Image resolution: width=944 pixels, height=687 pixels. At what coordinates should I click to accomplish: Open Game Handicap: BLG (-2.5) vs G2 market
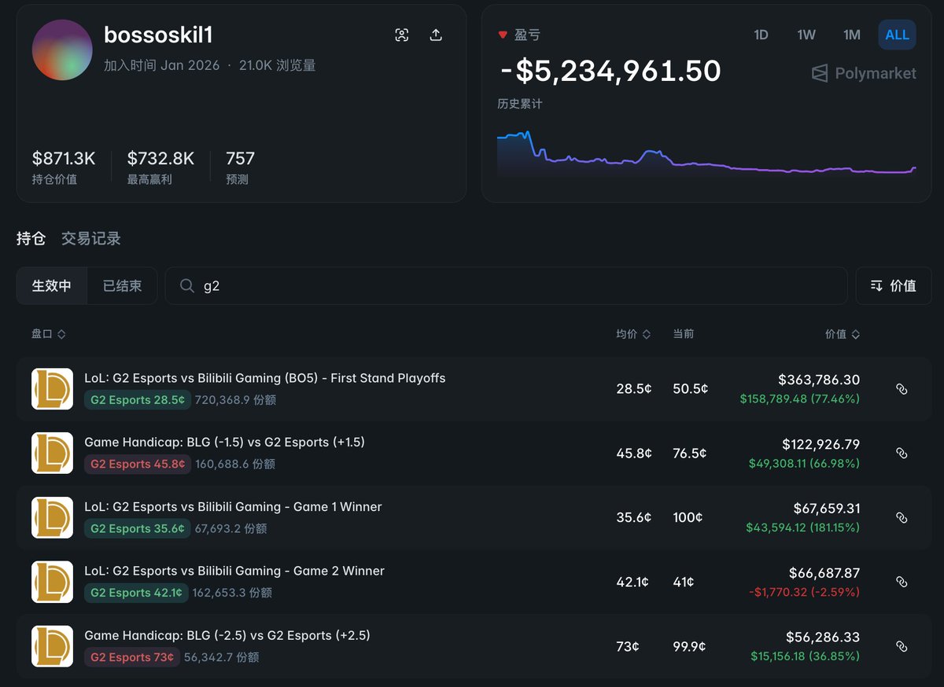[227, 636]
